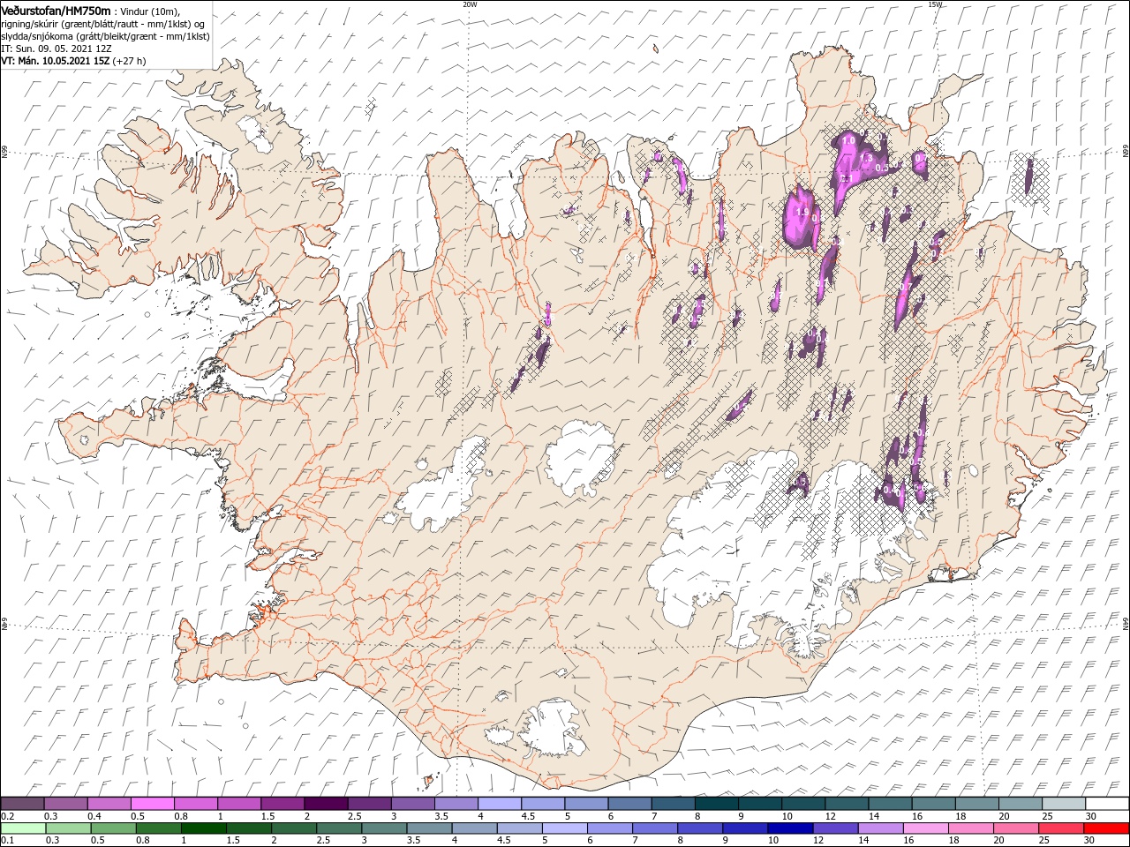This screenshot has height=847, width=1130.
Task: Pick lower legend swatch between 2.5 and 3
Action: pyautogui.click(x=340, y=828)
